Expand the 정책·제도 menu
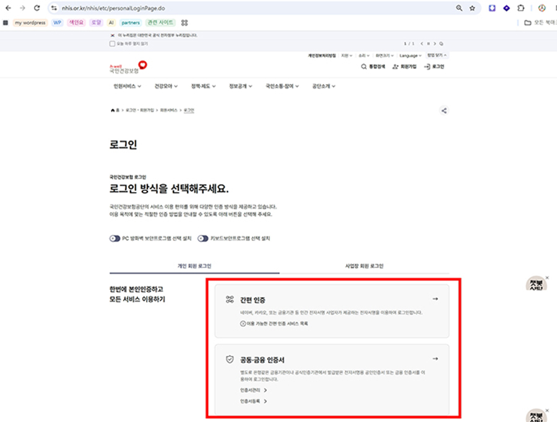Viewport: 557px width, 422px height. (203, 86)
